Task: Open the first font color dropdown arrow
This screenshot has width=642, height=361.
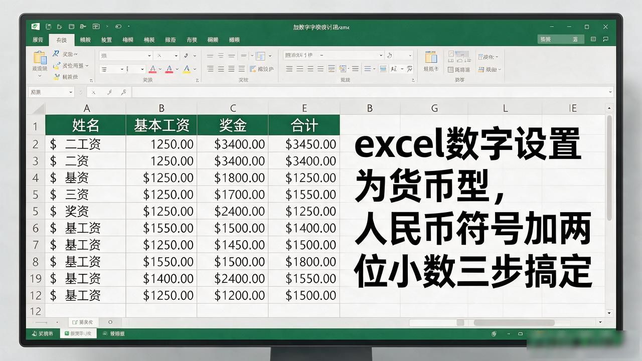Action: (160, 69)
